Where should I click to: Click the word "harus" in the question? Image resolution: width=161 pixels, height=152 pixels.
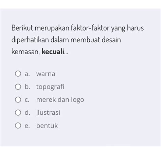coord(135,28)
